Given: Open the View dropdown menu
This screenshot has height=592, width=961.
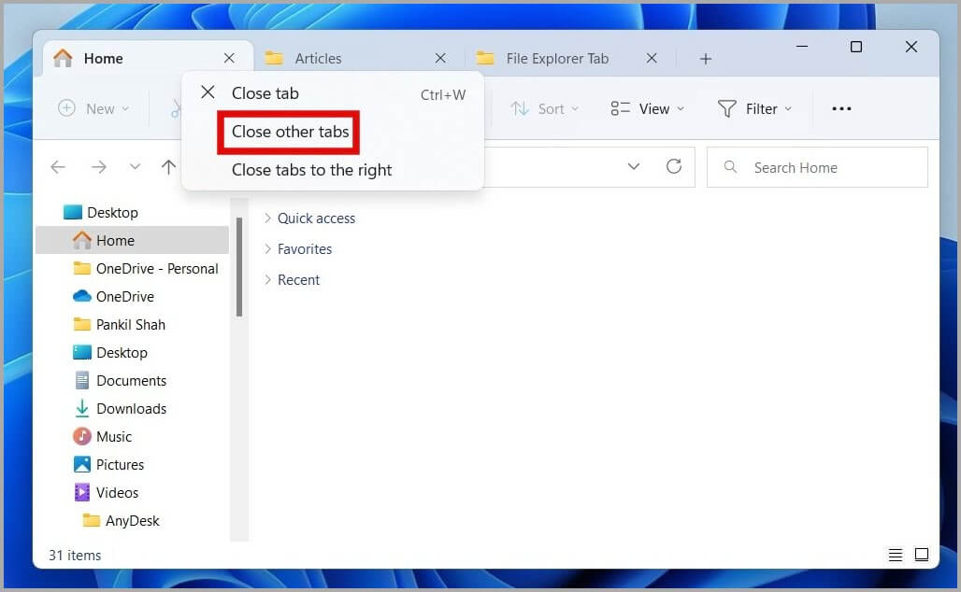Looking at the screenshot, I should click(x=648, y=109).
